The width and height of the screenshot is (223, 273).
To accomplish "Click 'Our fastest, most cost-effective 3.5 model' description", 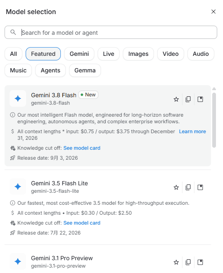I will pyautogui.click(x=103, y=203).
